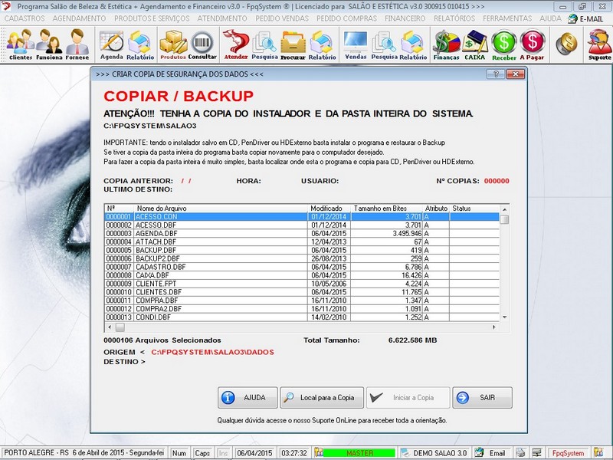
Task: Open the FINANCEIRO menu
Action: (x=405, y=18)
